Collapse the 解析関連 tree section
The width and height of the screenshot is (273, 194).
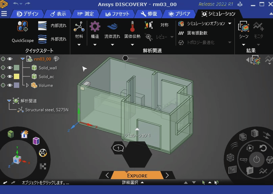9,101
